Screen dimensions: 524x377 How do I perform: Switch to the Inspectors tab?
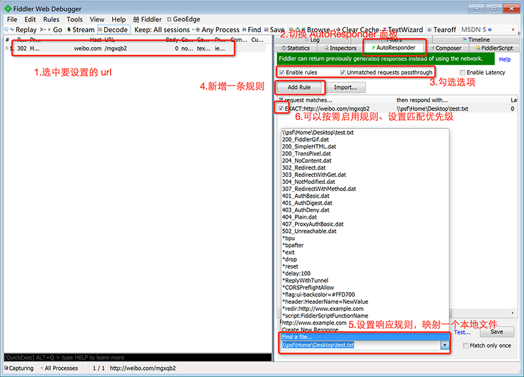point(339,48)
